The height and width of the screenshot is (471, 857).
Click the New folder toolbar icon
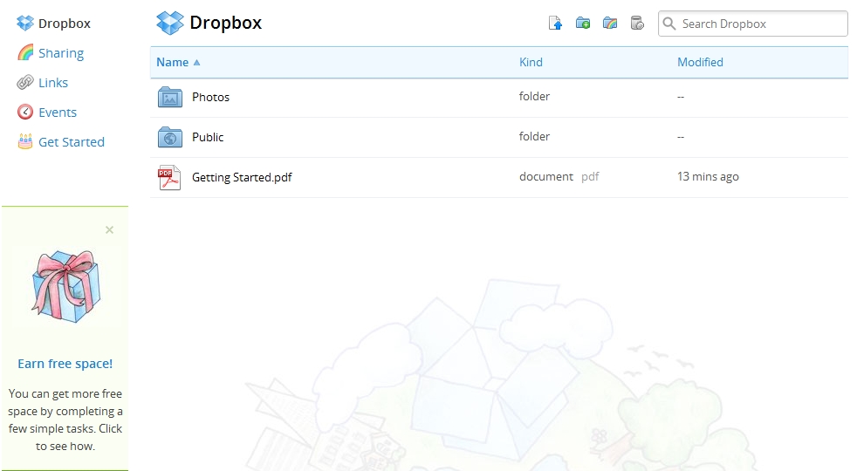click(583, 23)
